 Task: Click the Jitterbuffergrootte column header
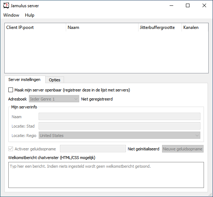coord(160,27)
